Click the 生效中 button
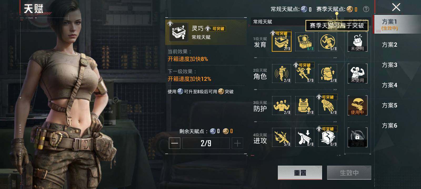The width and height of the screenshot is (421, 189). coord(349,173)
